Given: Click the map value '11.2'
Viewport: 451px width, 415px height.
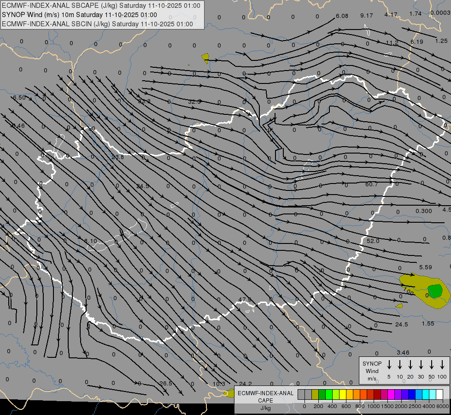Looking at the screenshot, I should (392, 43).
